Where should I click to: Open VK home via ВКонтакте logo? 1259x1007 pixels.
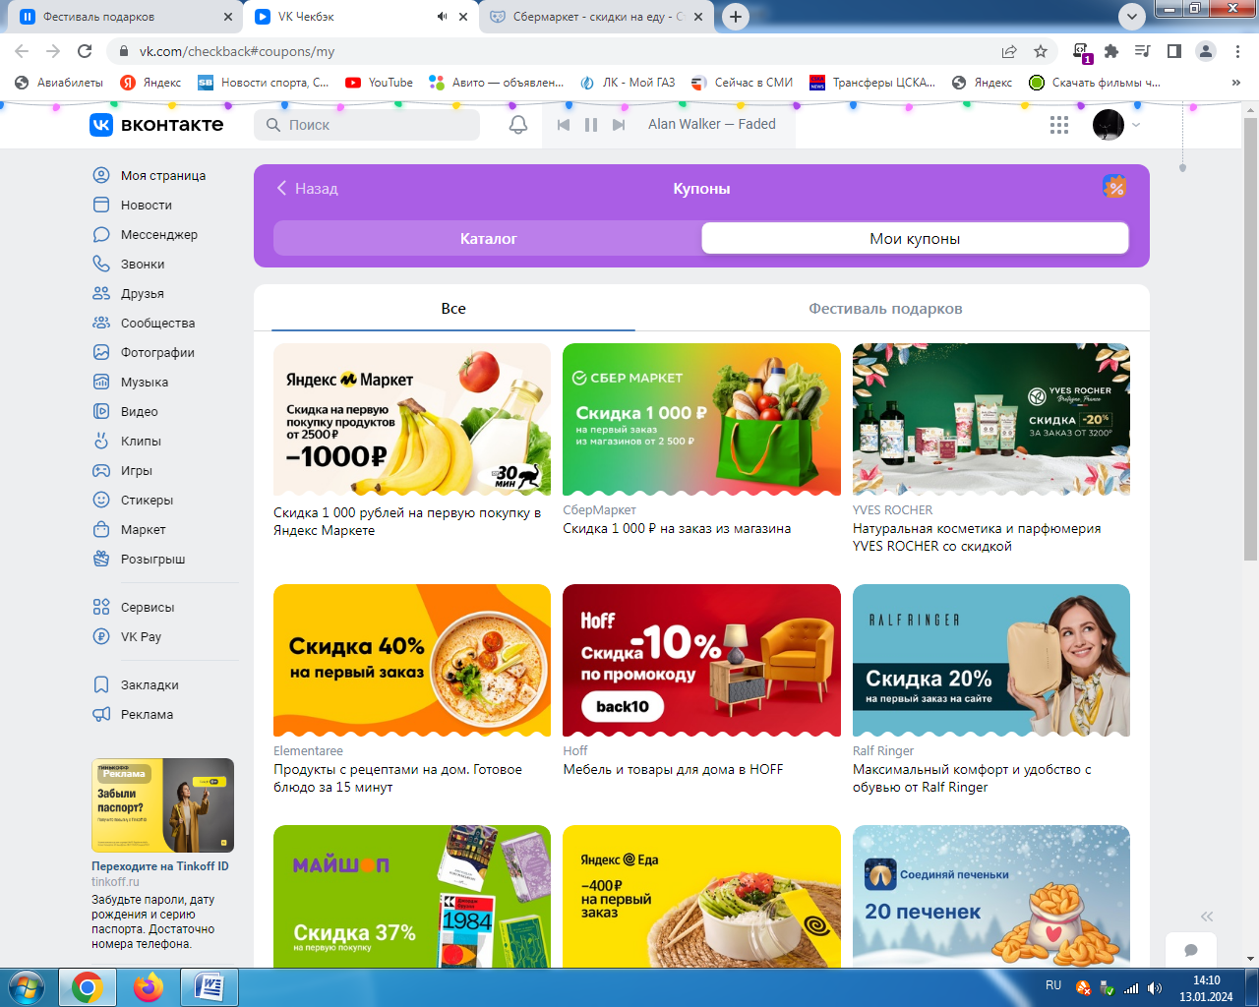tap(156, 125)
